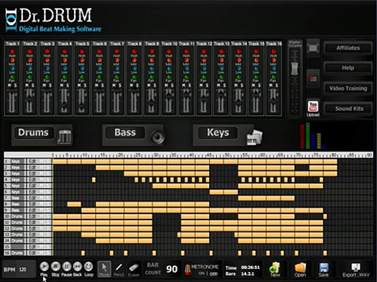Image resolution: width=377 pixels, height=282 pixels.
Task: Click Edit on row 16 Drums
Action: [x=32, y=253]
